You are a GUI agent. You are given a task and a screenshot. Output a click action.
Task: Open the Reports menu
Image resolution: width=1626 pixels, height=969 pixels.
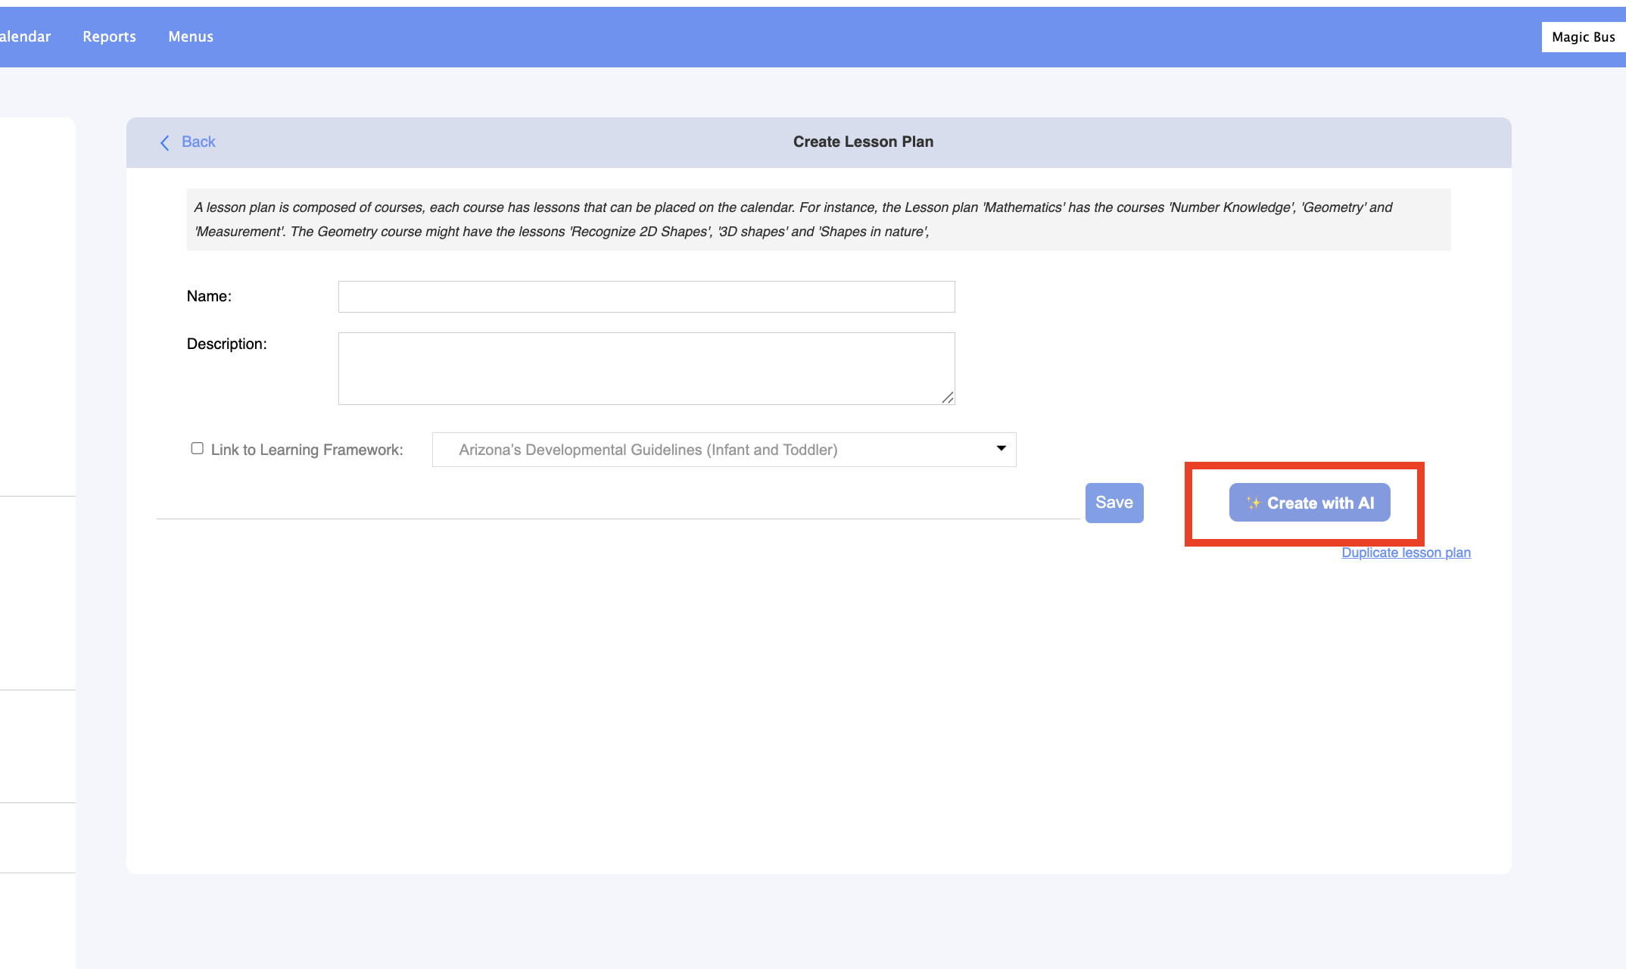tap(109, 36)
